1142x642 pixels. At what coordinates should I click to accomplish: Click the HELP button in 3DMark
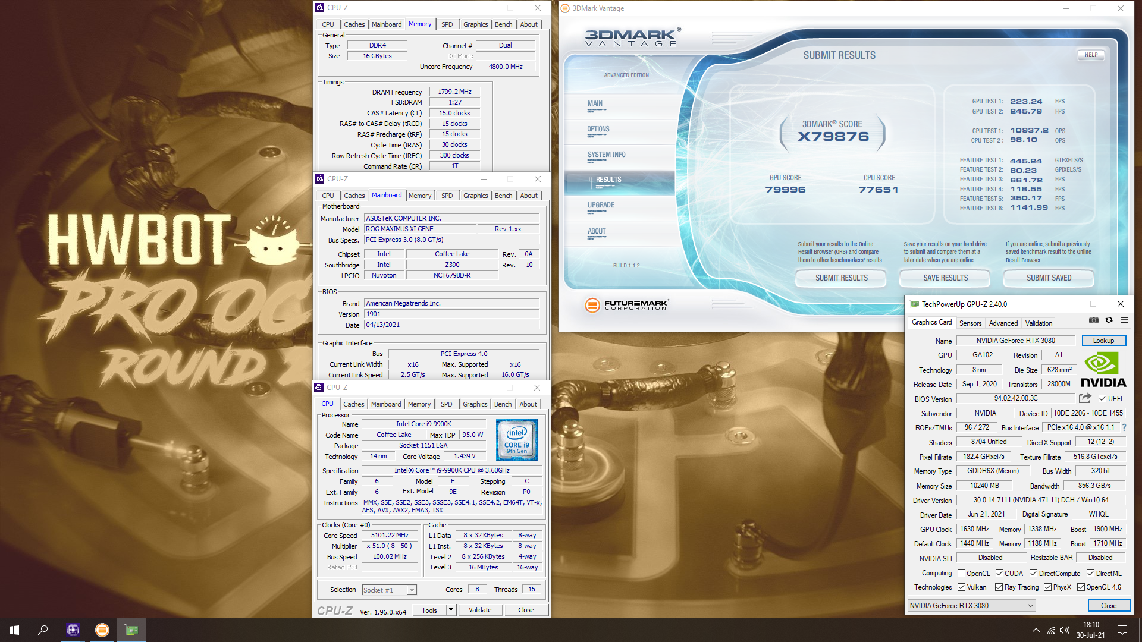[1091, 55]
